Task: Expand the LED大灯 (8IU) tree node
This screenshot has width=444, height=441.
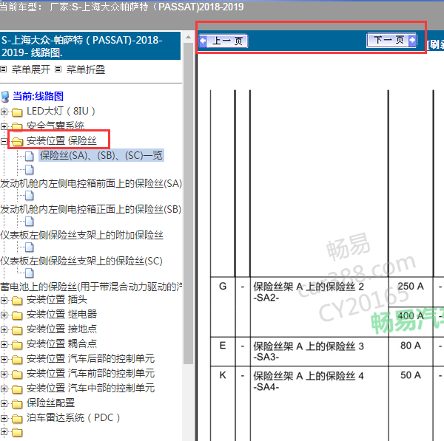Action: [4, 112]
